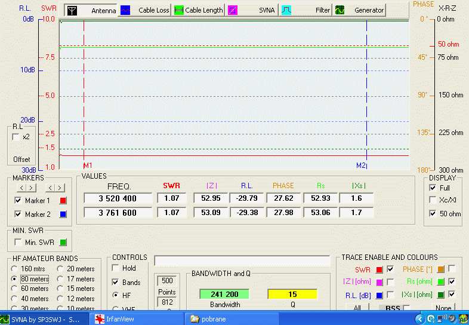Uncheck the Marker 1 checkbox
This screenshot has height=325, width=469.
(17, 201)
